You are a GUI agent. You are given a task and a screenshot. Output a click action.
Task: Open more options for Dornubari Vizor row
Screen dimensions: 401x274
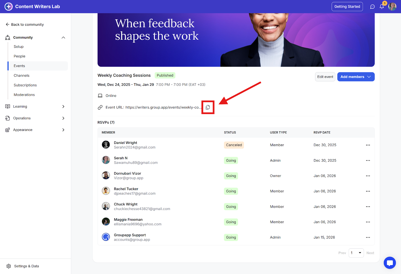368,176
